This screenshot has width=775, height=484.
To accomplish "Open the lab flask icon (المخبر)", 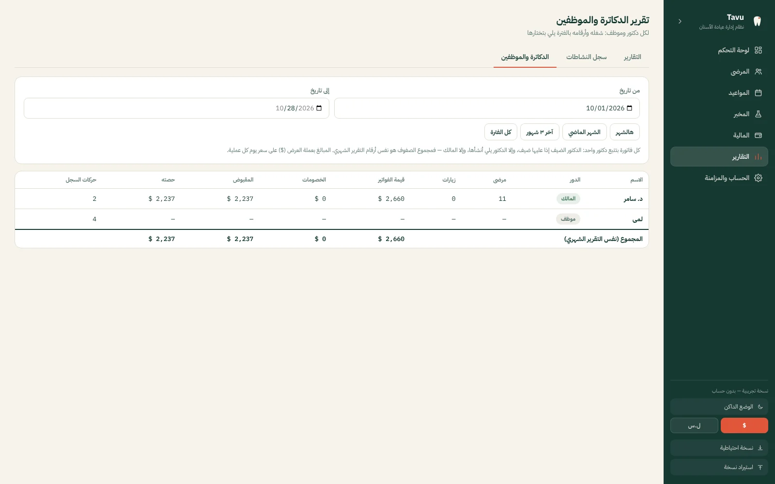I will 759,114.
